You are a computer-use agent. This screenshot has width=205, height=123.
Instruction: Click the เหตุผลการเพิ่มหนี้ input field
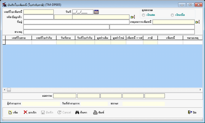point(174,22)
